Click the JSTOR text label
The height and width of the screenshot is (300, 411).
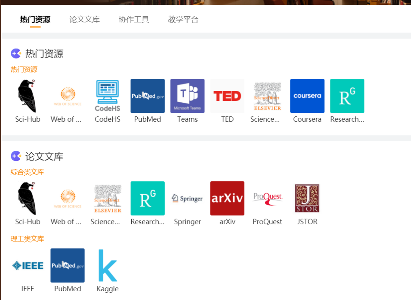(307, 222)
